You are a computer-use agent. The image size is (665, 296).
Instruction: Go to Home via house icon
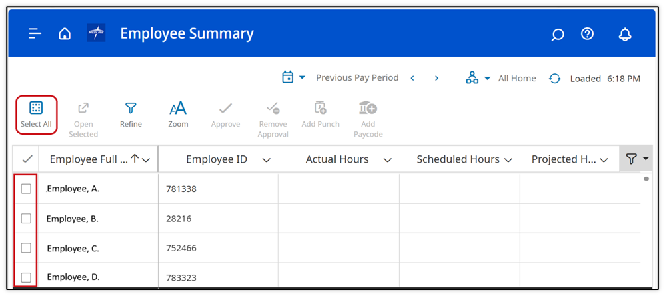[x=65, y=34]
